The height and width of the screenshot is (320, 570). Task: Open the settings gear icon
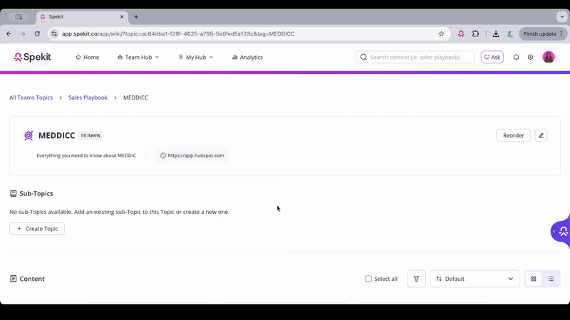pyautogui.click(x=530, y=58)
